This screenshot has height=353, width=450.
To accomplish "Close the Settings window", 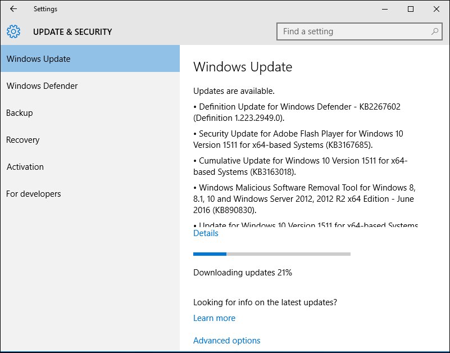I will coord(436,9).
